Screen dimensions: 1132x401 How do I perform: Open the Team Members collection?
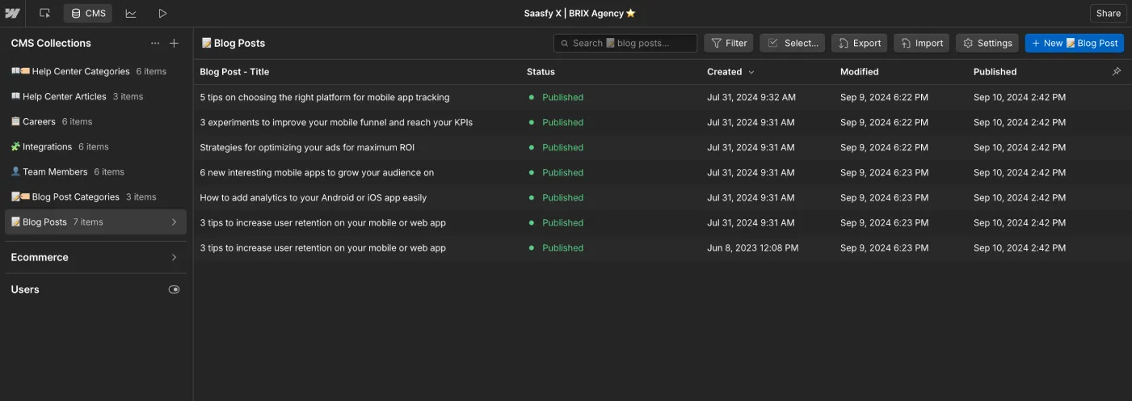point(95,171)
